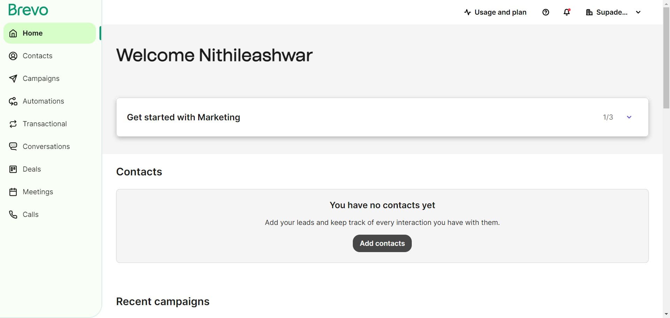The width and height of the screenshot is (670, 318).
Task: Open Usage and plan
Action: (x=500, y=12)
